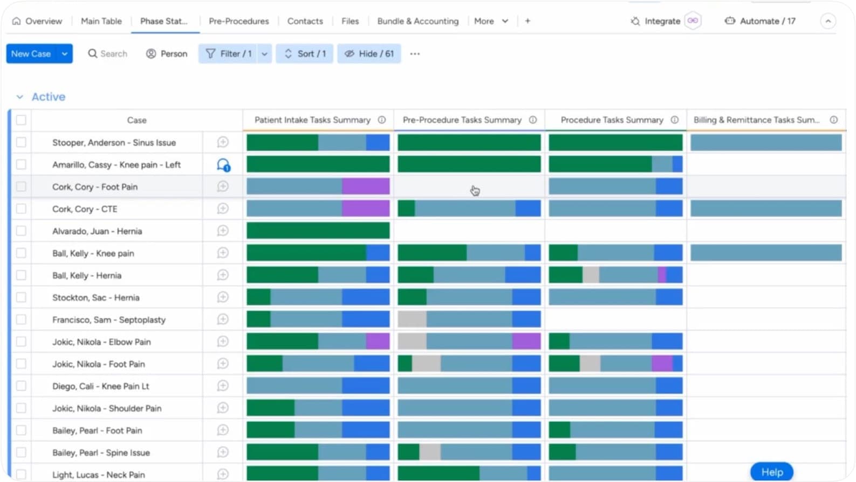Click info icon on Pre-Procedure Tasks Summary
Screen dimensions: 856x482
click(533, 120)
